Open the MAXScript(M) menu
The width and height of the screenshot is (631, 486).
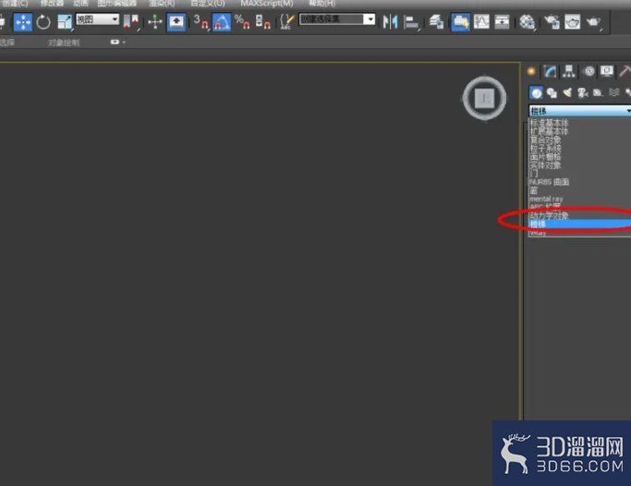pos(266,4)
